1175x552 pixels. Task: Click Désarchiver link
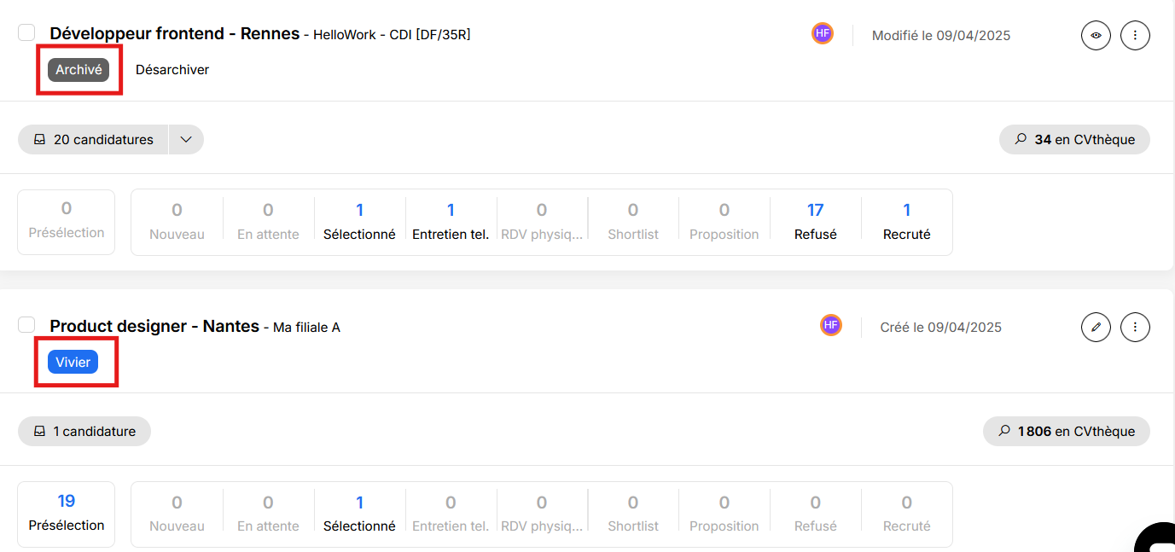pyautogui.click(x=172, y=70)
